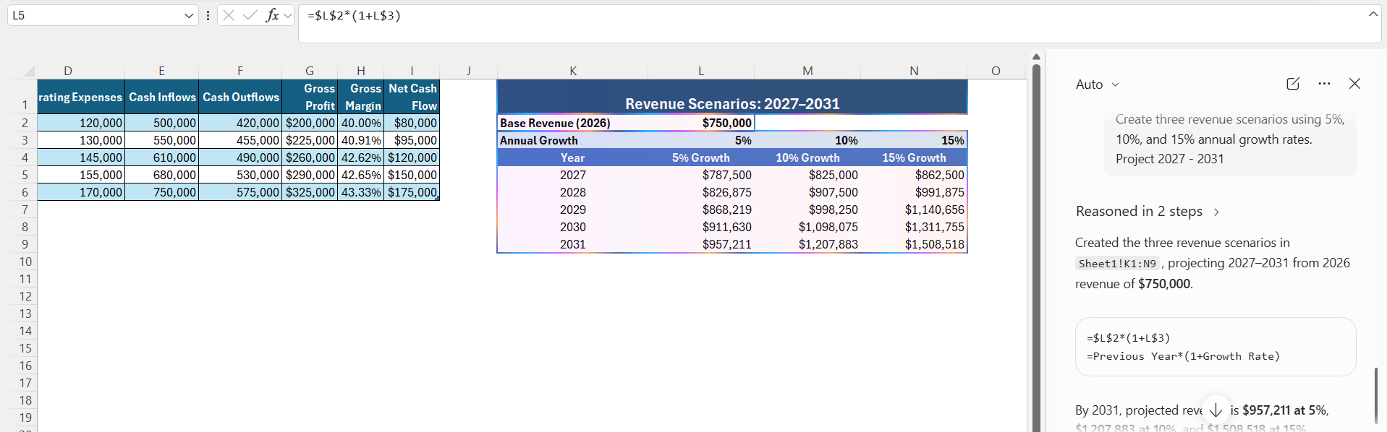The image size is (1387, 432).
Task: Open the Insert Function fx dialog
Action: pyautogui.click(x=272, y=15)
